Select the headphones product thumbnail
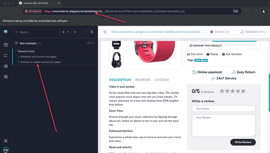The width and height of the screenshot is (270, 153). point(116,60)
